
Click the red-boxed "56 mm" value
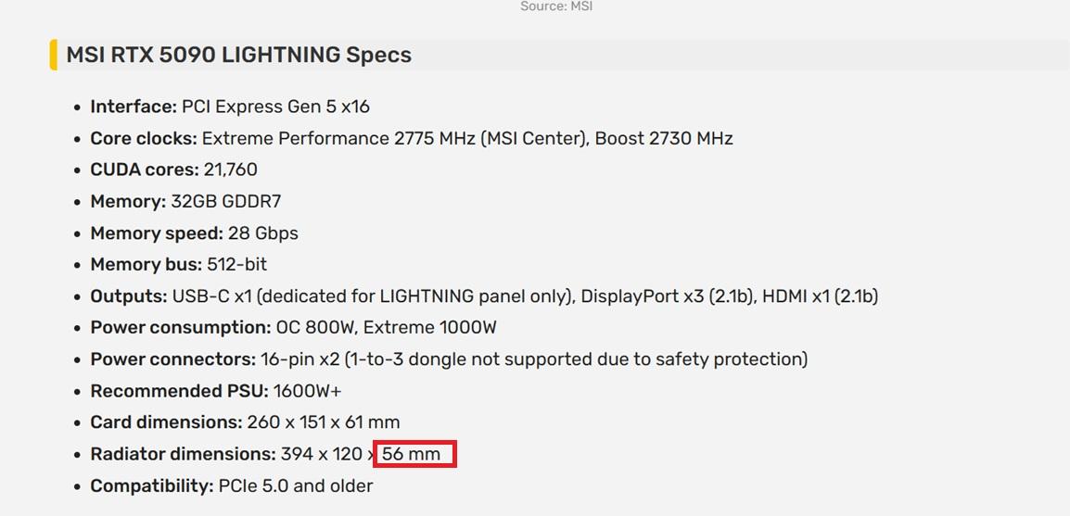412,454
